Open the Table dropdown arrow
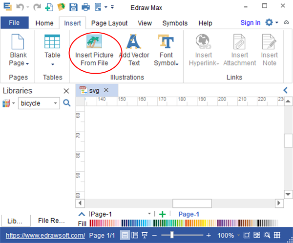The width and height of the screenshot is (293, 243). [x=53, y=64]
